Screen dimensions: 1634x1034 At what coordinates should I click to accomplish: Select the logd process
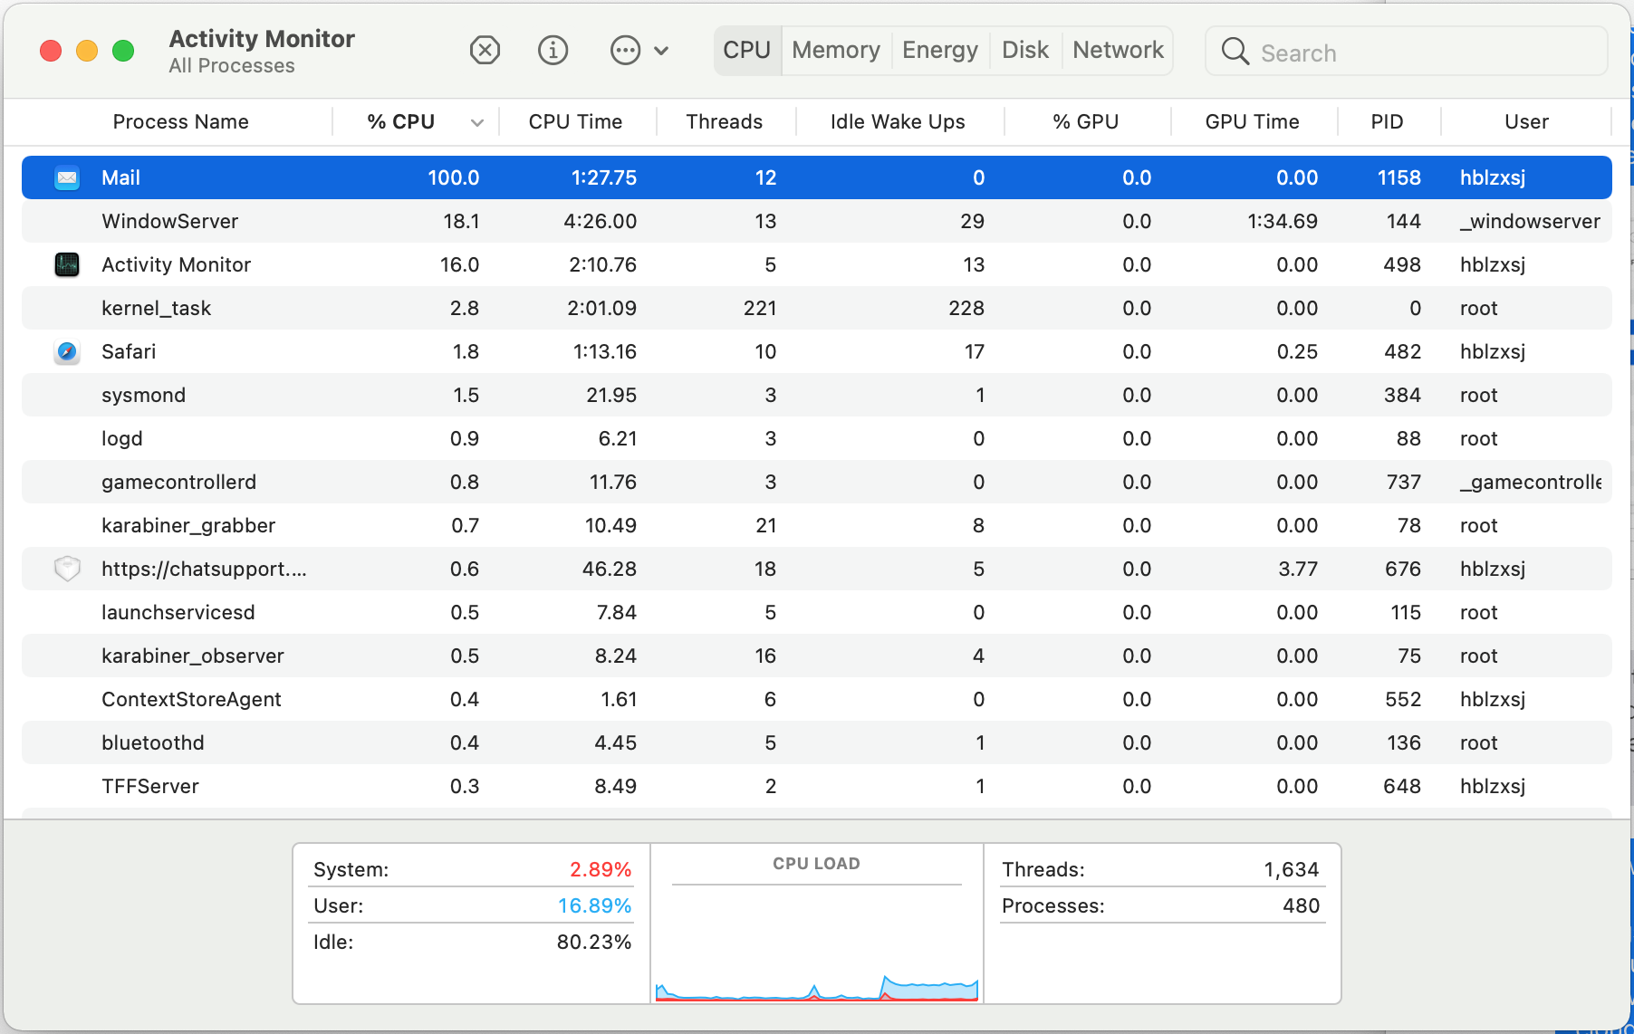[x=122, y=438]
